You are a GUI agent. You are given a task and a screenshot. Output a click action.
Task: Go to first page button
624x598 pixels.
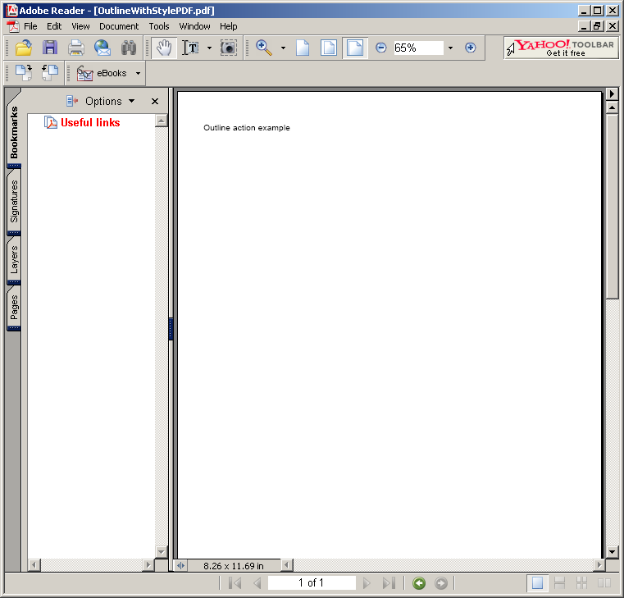click(235, 583)
